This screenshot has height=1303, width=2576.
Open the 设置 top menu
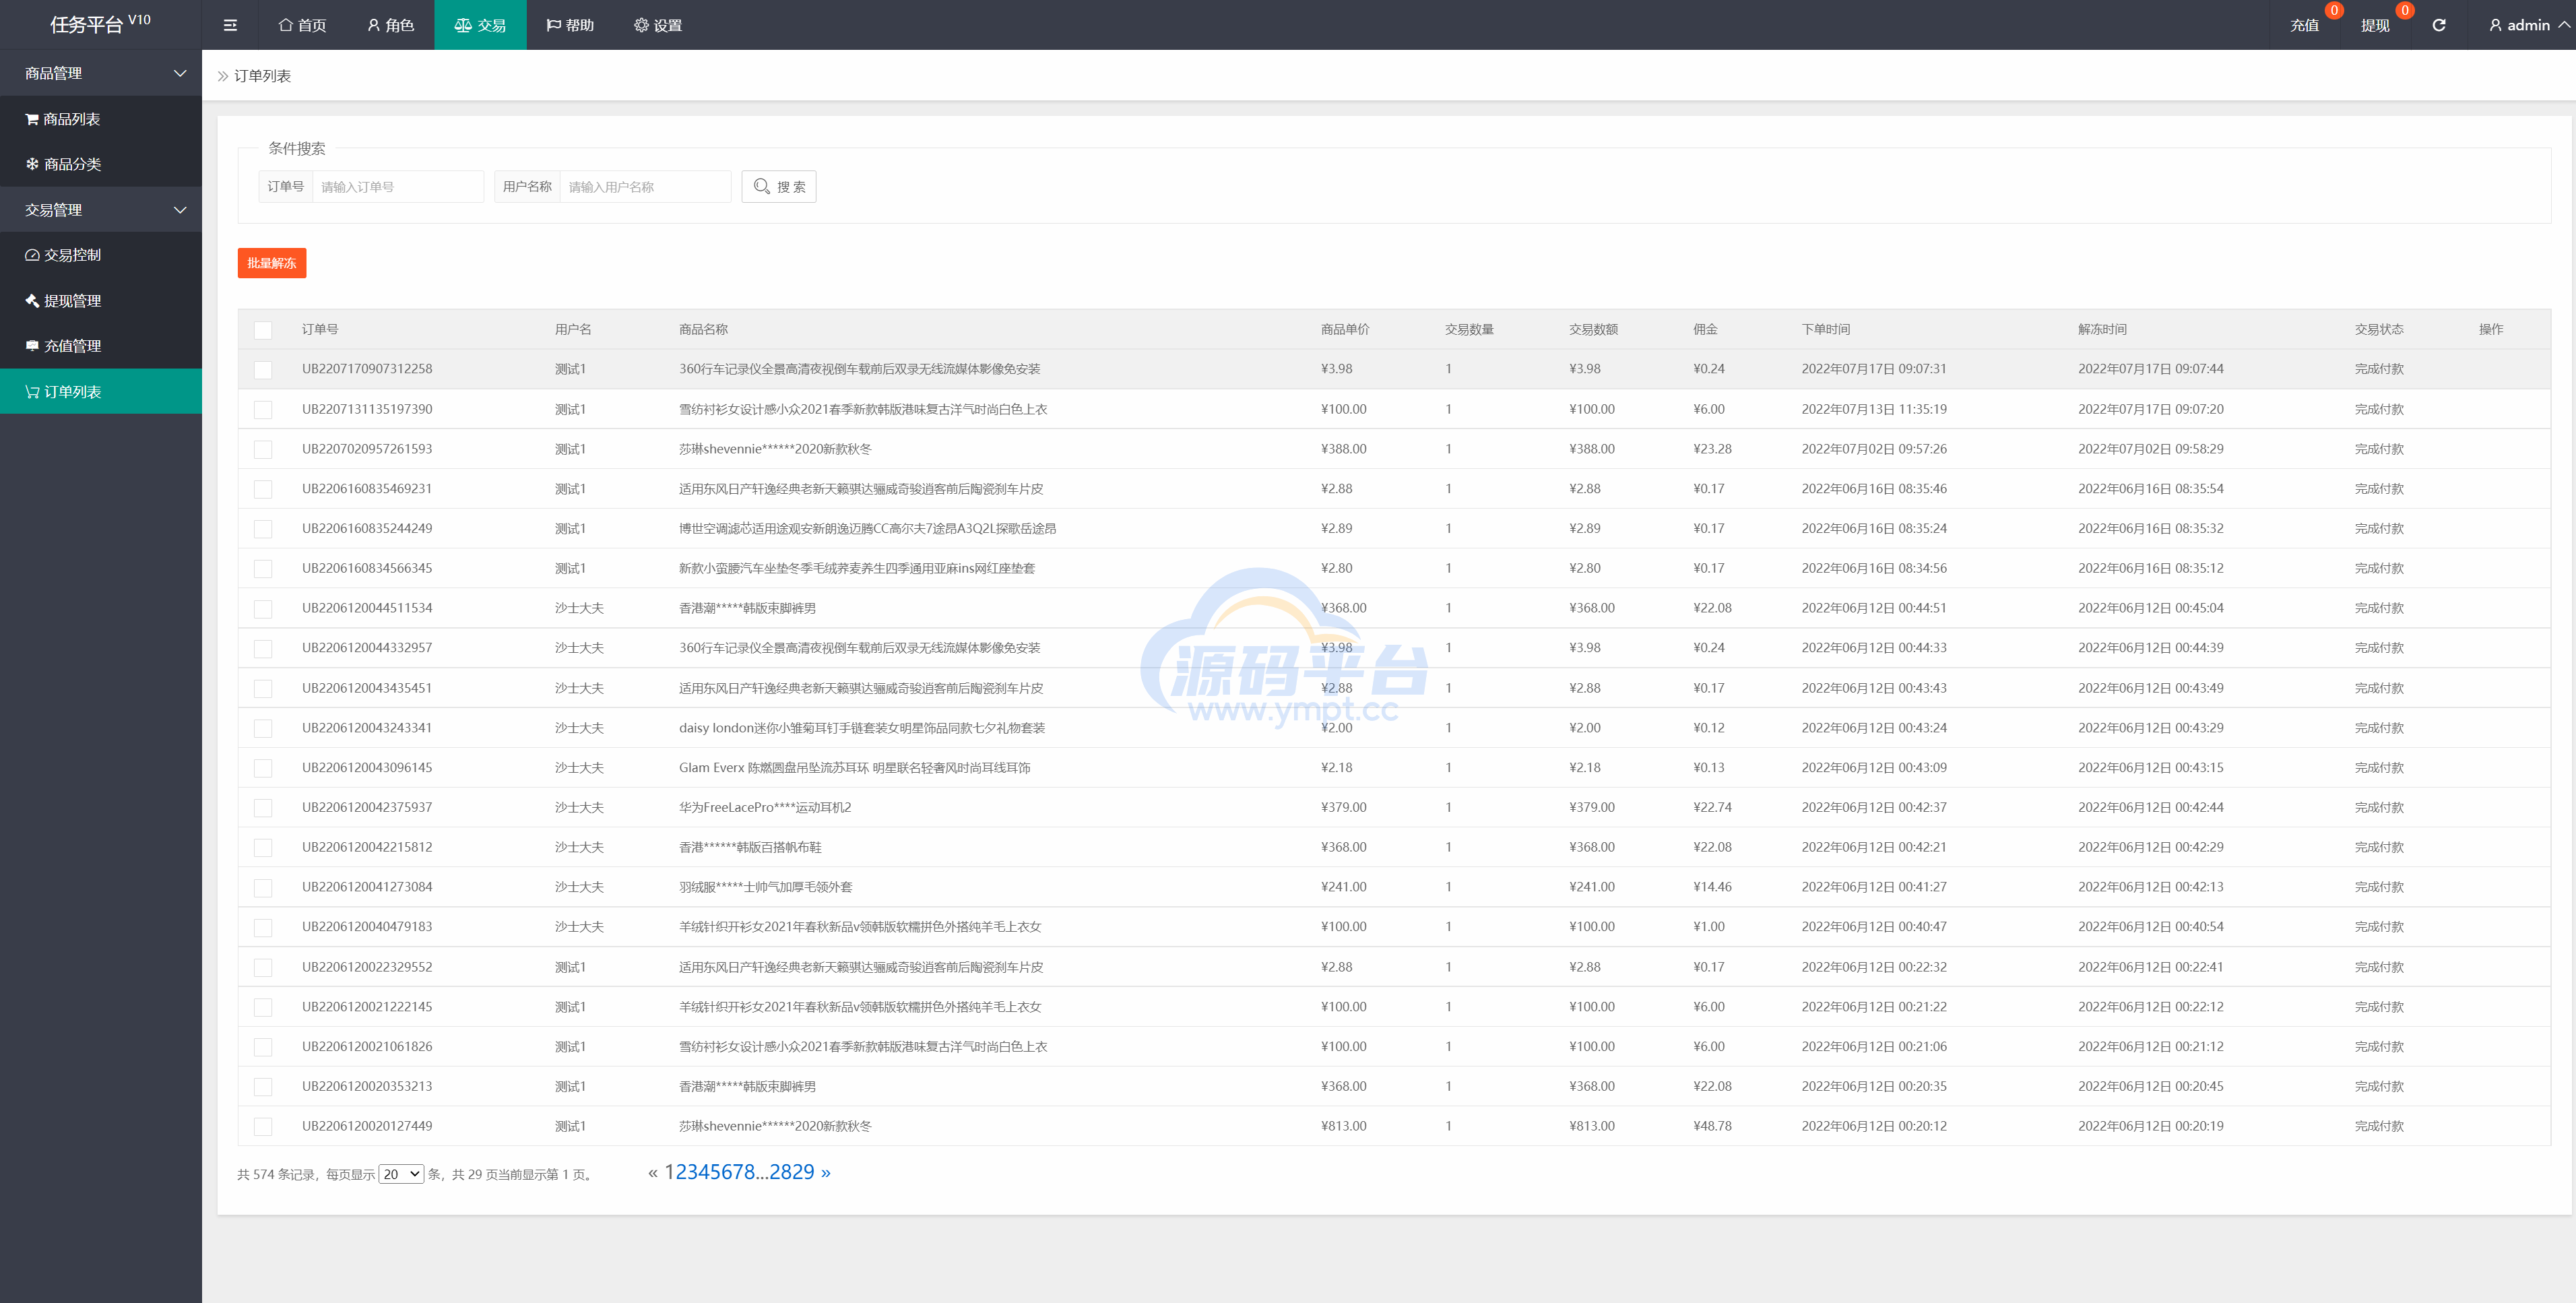658,25
